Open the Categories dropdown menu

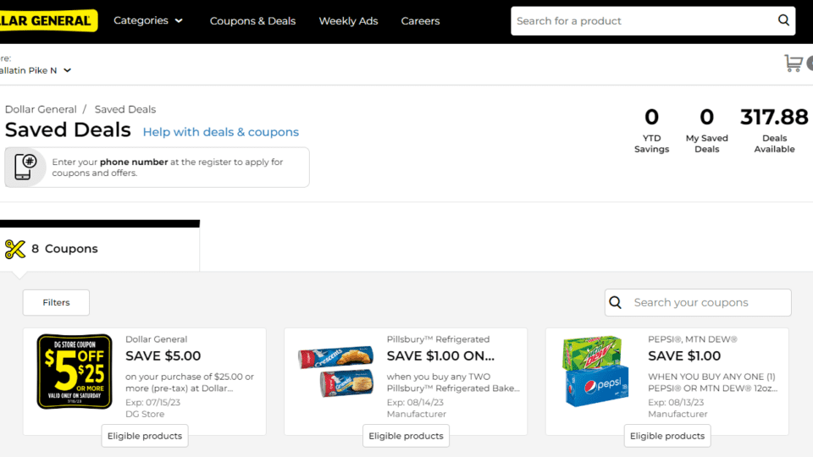click(x=148, y=20)
